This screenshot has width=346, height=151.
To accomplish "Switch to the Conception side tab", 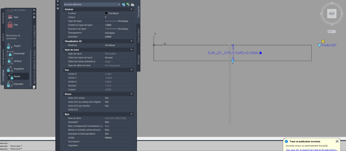I will [138, 12].
